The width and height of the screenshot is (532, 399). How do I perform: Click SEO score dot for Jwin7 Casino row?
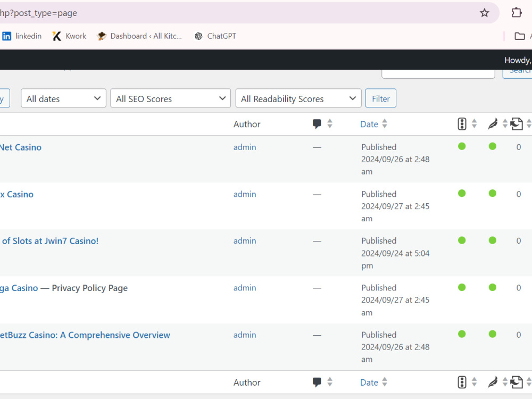pyautogui.click(x=462, y=240)
